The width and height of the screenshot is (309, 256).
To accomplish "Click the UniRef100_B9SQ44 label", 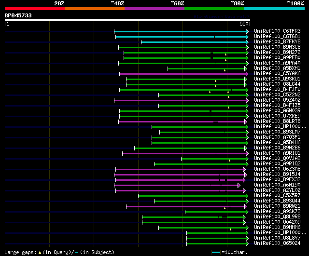I will (x=277, y=201).
